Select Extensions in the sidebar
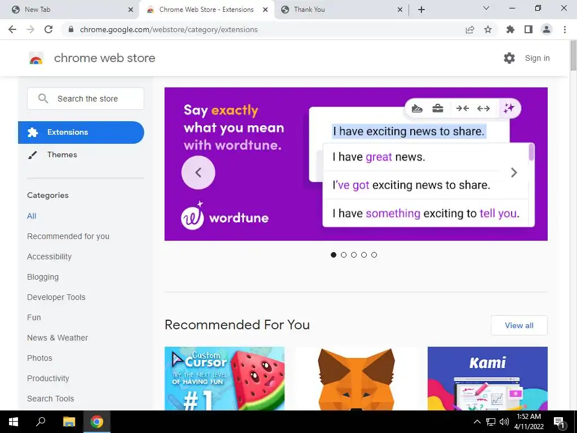577x433 pixels. (81, 132)
